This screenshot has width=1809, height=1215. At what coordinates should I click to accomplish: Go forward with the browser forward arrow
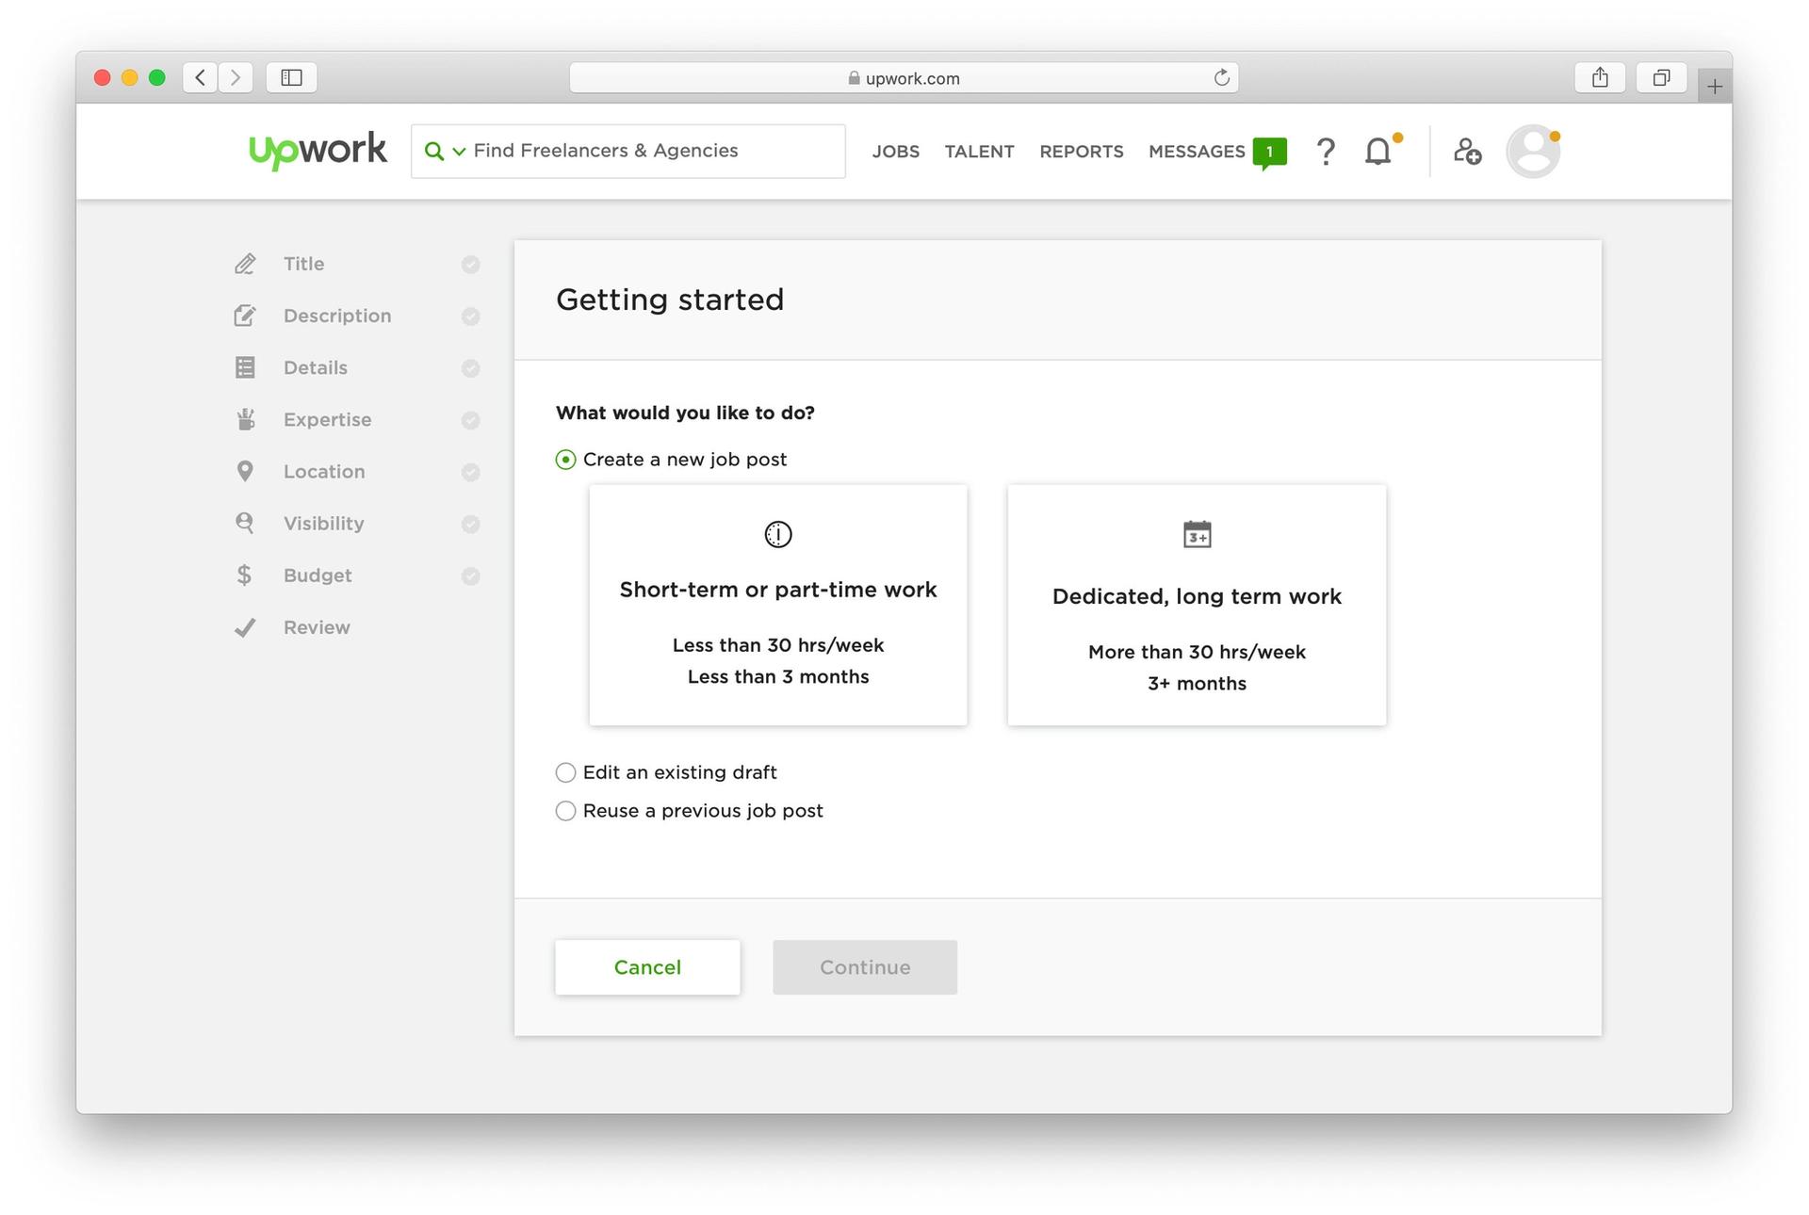coord(236,77)
